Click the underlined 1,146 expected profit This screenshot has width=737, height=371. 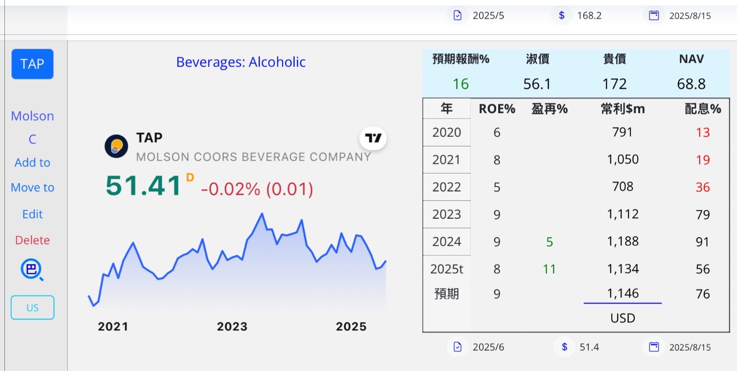pyautogui.click(x=623, y=294)
